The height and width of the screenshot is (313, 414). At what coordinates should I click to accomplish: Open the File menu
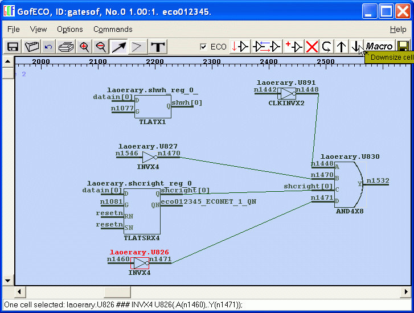point(14,29)
